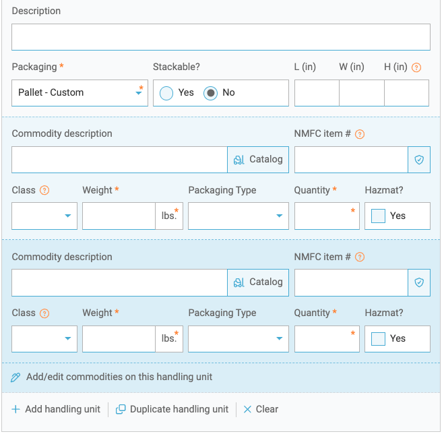444x434 pixels.
Task: Open Catalog for the second commodity description
Action: 258,282
